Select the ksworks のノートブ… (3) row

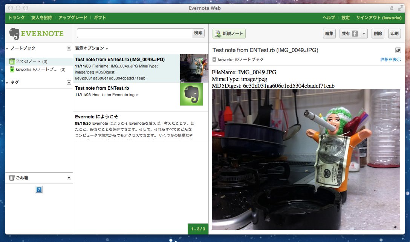coord(39,69)
